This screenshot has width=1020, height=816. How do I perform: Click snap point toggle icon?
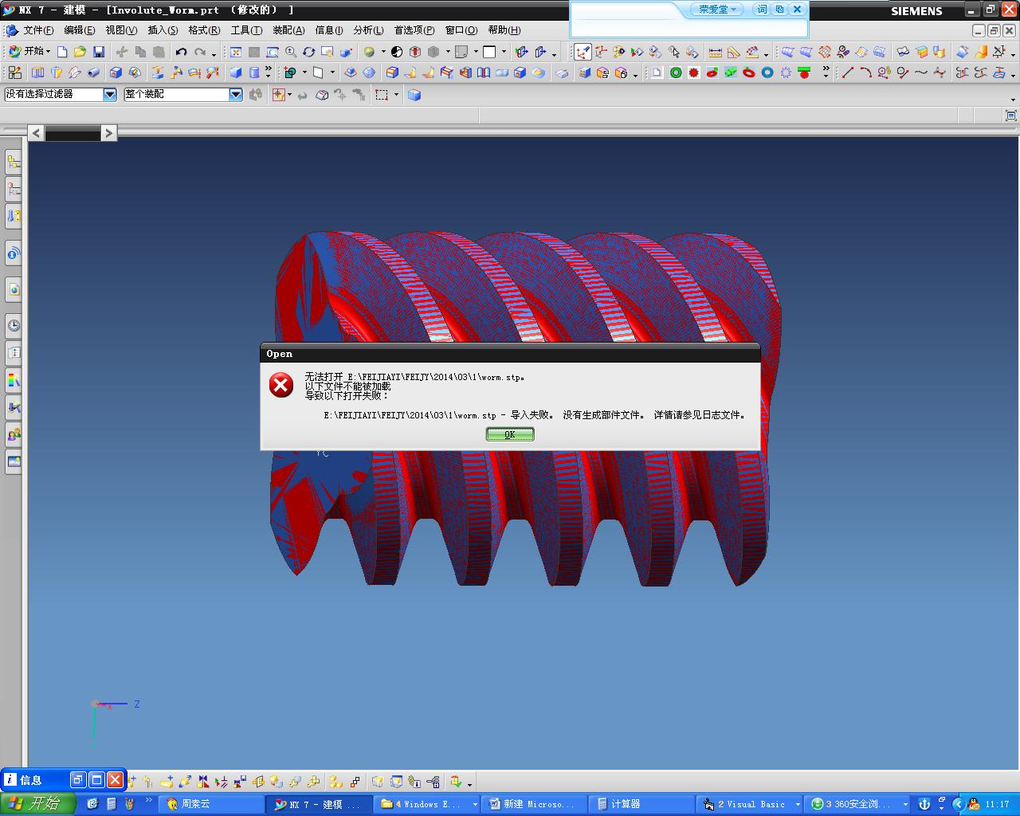(x=279, y=95)
